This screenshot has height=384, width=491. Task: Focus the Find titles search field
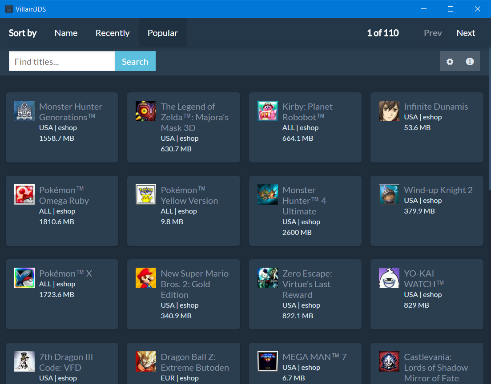[x=62, y=61]
